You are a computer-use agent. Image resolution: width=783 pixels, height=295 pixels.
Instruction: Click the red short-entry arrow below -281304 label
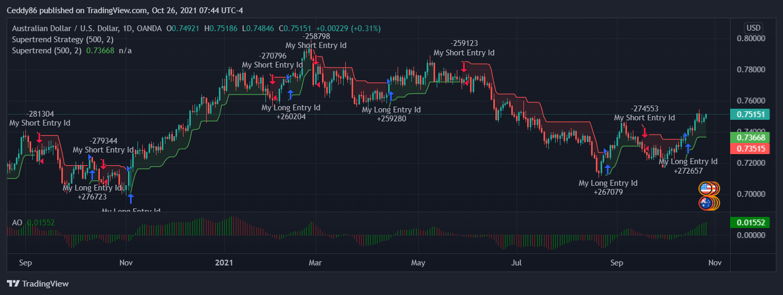pyautogui.click(x=40, y=137)
